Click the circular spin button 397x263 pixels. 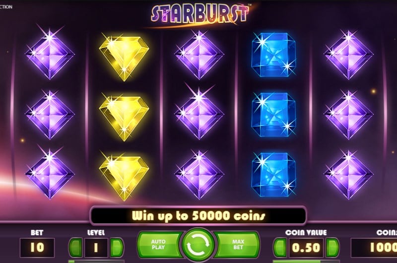[x=198, y=245]
